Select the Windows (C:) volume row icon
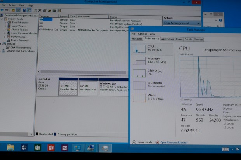The height and width of the screenshot is (160, 241). pyautogui.click(x=41, y=30)
